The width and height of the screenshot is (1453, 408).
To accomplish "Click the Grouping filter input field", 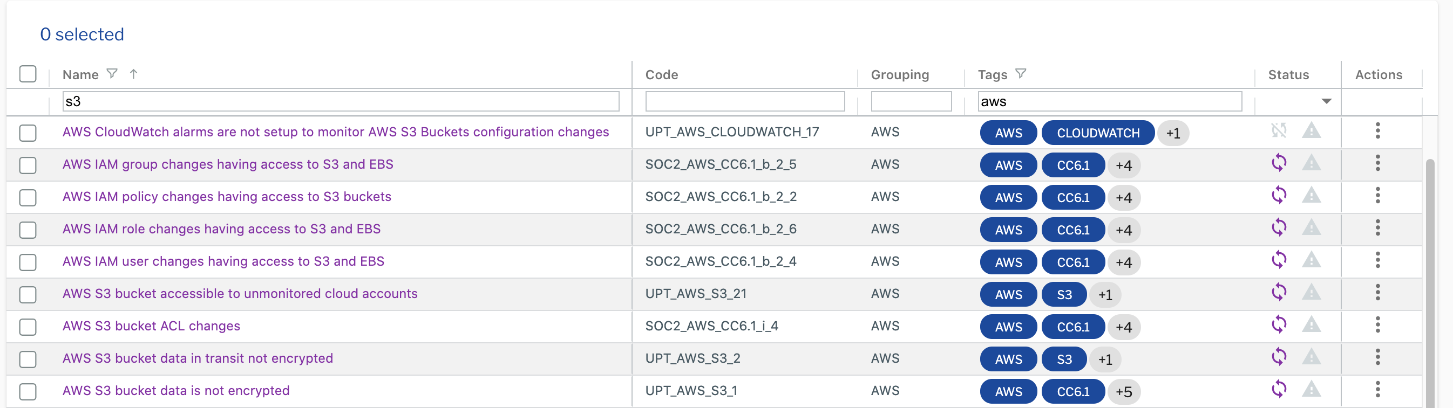I will 911,101.
